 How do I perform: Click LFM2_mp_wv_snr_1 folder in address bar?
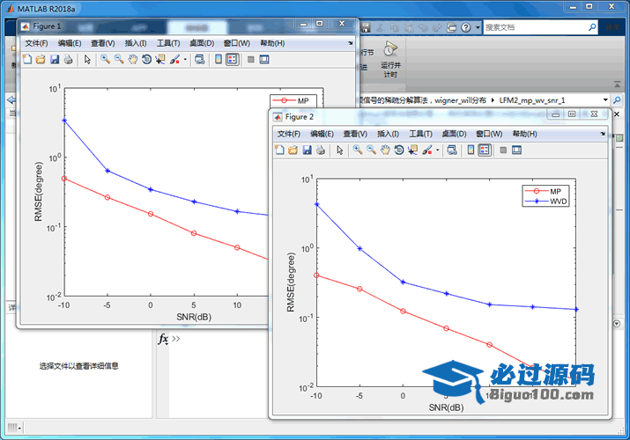[532, 100]
